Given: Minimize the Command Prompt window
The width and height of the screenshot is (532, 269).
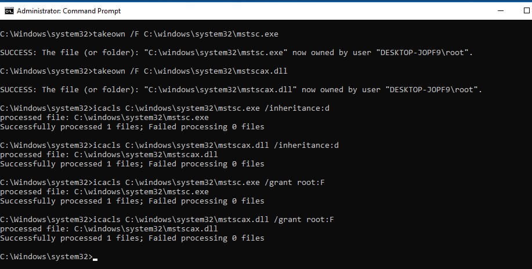Looking at the screenshot, I should [501, 11].
